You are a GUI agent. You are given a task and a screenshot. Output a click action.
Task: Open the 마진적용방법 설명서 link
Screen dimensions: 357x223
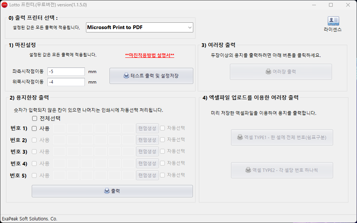(150, 55)
